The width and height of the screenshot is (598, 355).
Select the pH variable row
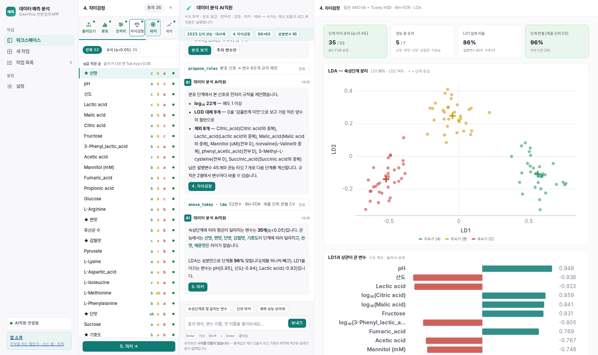(129, 84)
